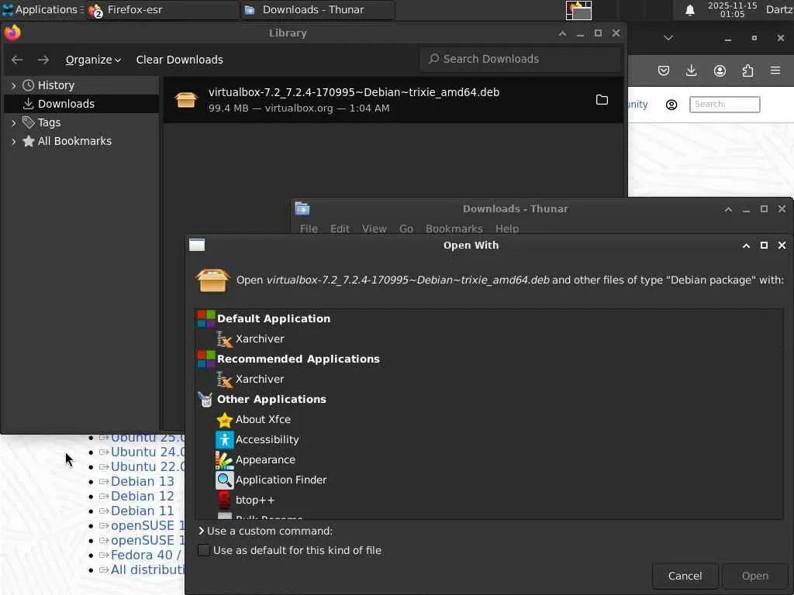Click the notification bell icon
Viewport: 794px width, 595px height.
689,10
